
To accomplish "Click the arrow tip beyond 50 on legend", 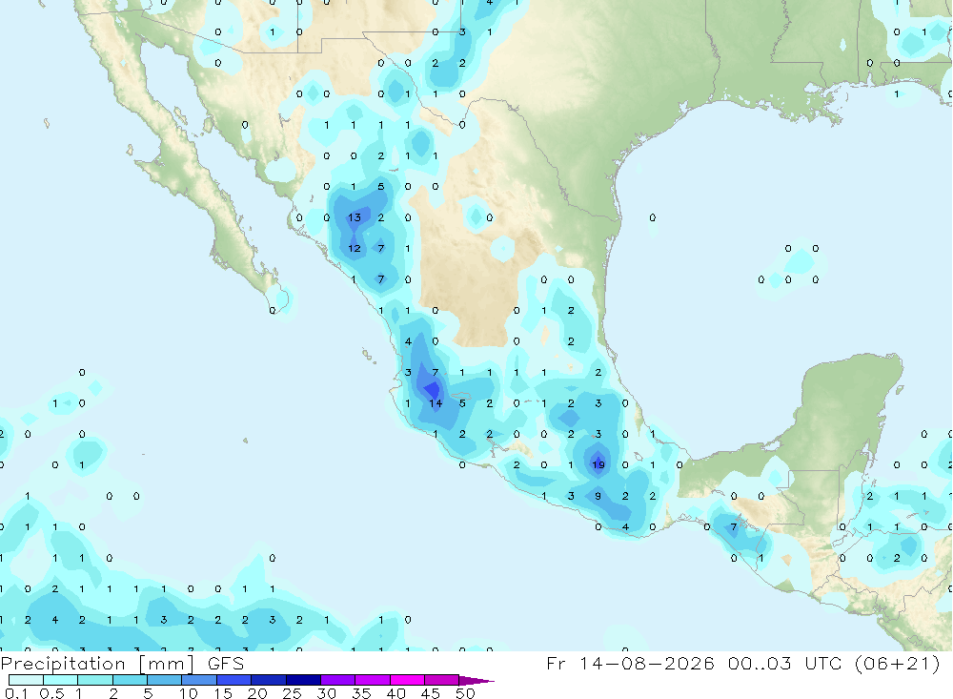I will point(477,680).
